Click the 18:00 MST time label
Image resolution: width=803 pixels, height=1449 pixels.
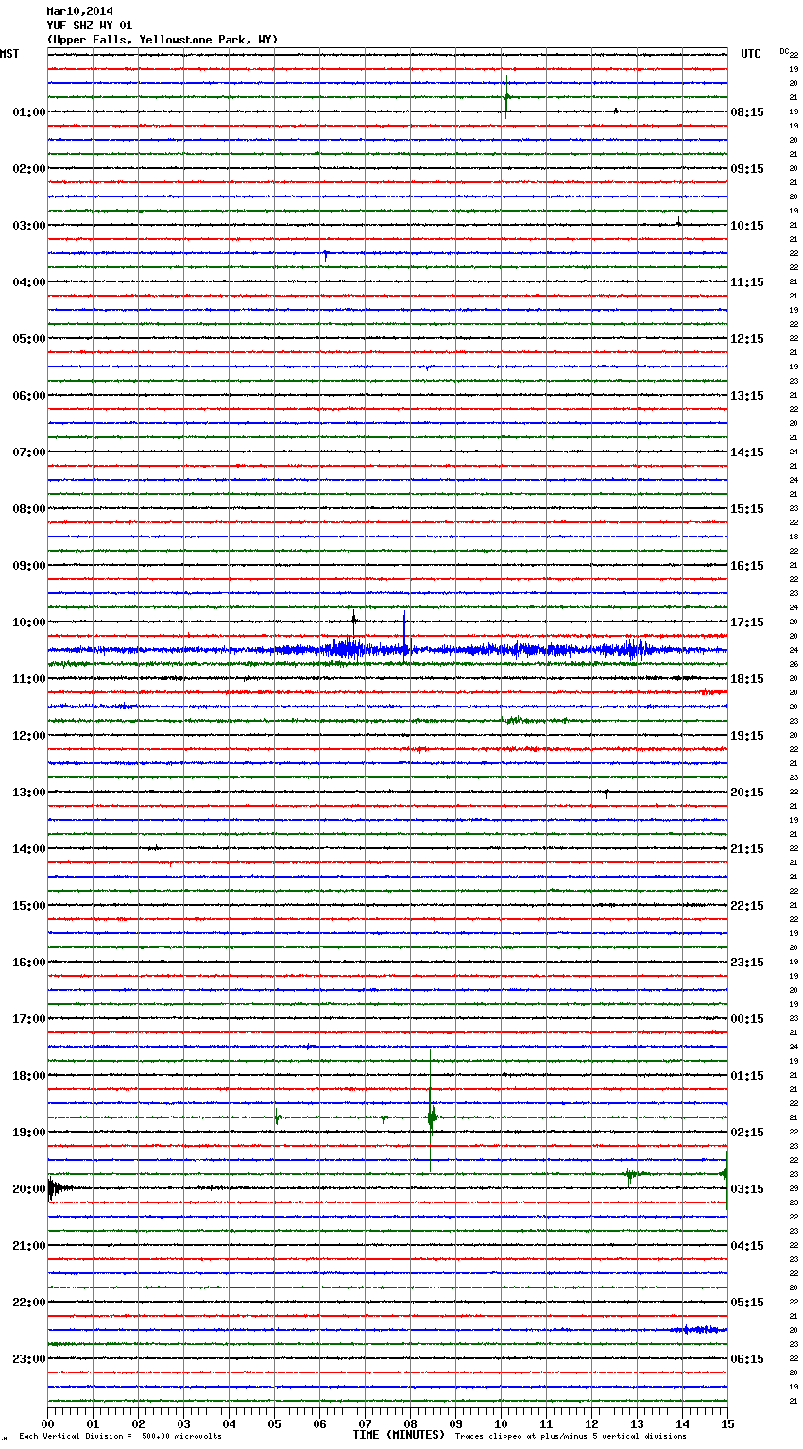pos(29,1076)
